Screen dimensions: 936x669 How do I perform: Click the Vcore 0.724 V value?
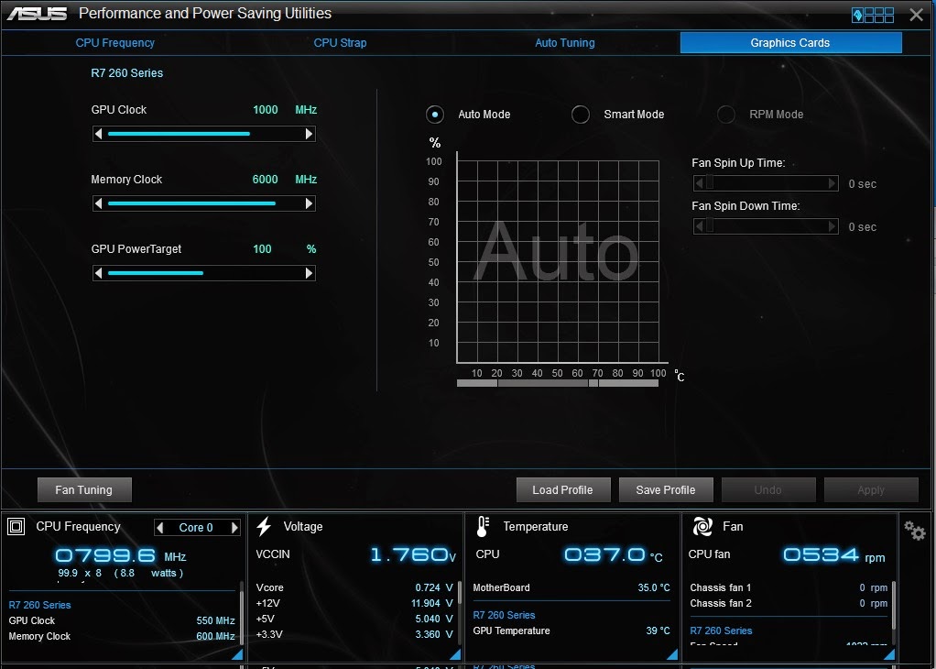tap(434, 587)
